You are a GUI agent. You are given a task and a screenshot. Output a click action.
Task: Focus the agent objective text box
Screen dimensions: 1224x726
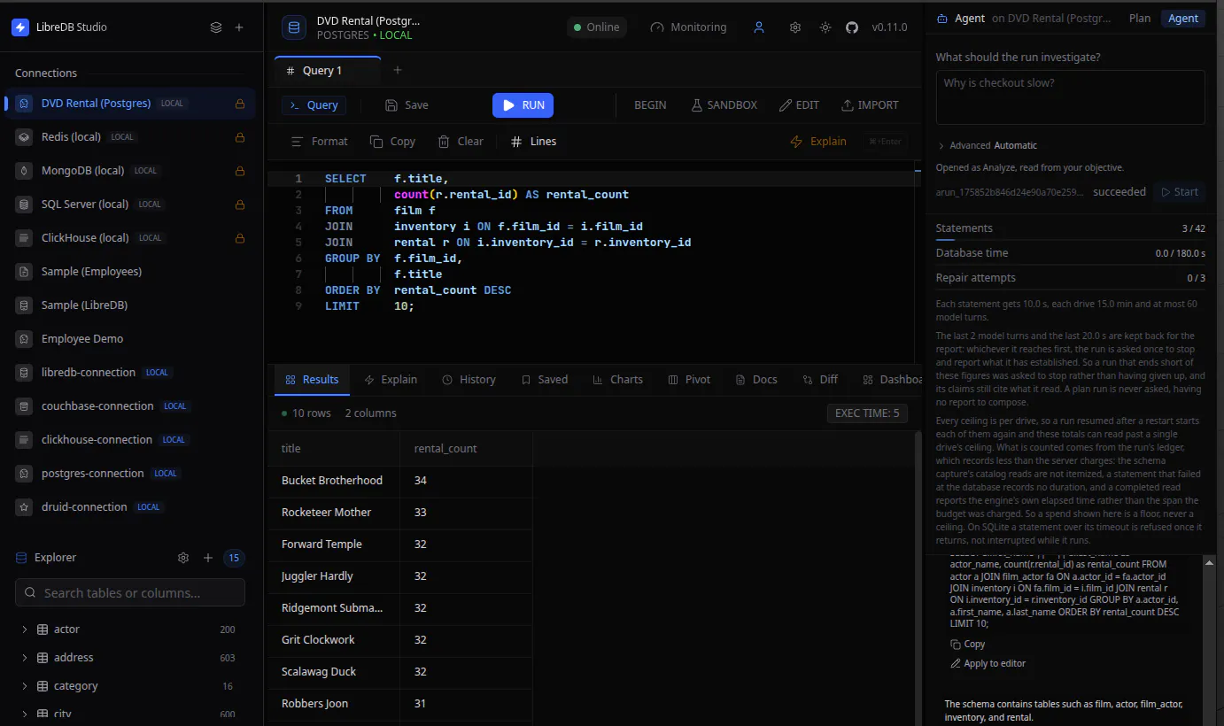tap(1071, 97)
